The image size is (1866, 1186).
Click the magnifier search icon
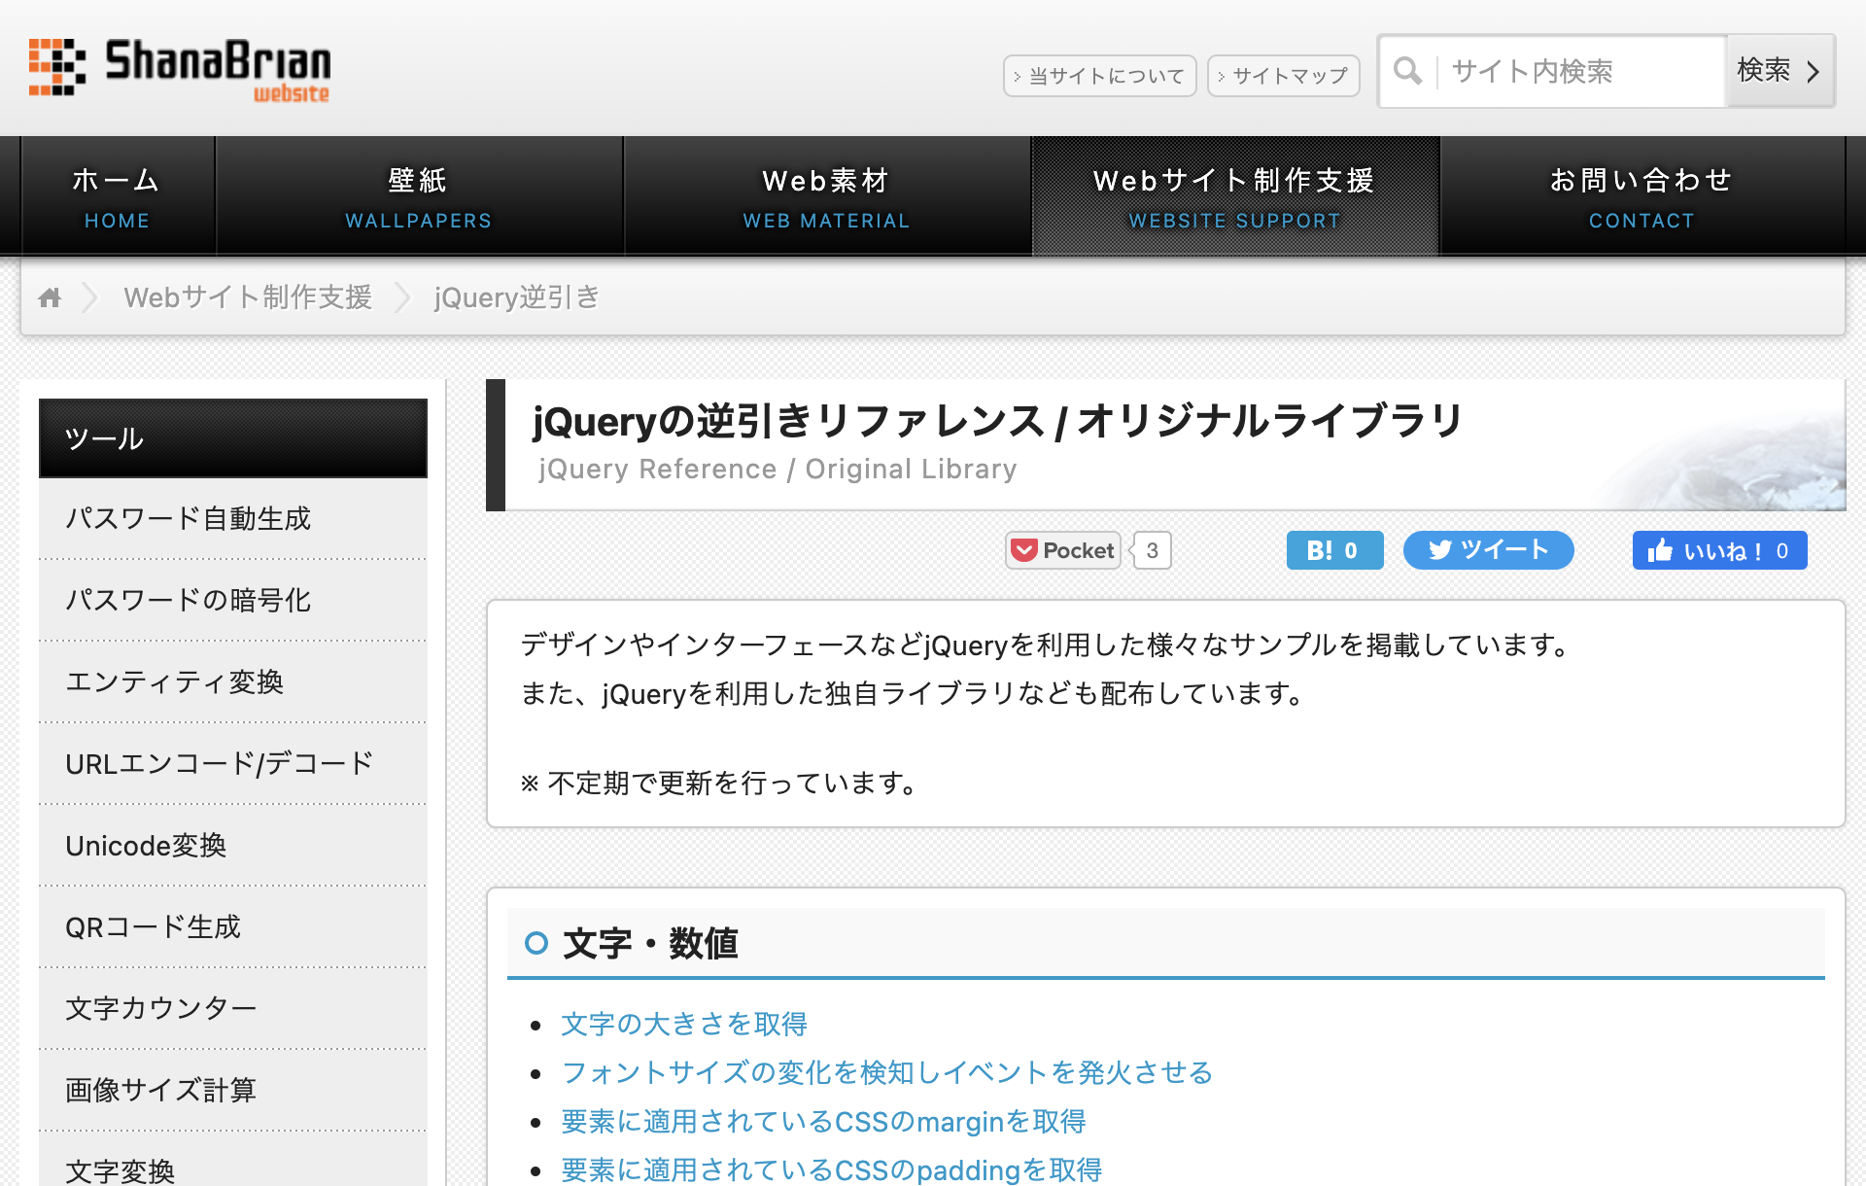[1407, 71]
